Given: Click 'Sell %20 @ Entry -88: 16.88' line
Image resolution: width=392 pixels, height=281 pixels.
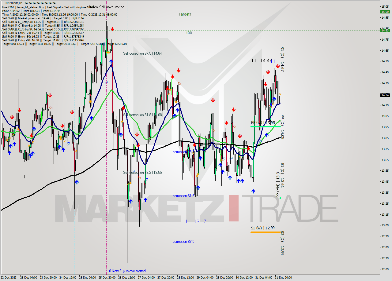Looking at the screenshot, I should pyautogui.click(x=43, y=40).
